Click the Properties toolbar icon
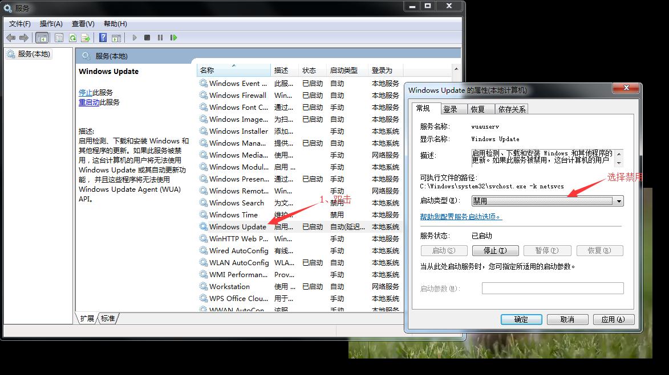 click(x=59, y=38)
